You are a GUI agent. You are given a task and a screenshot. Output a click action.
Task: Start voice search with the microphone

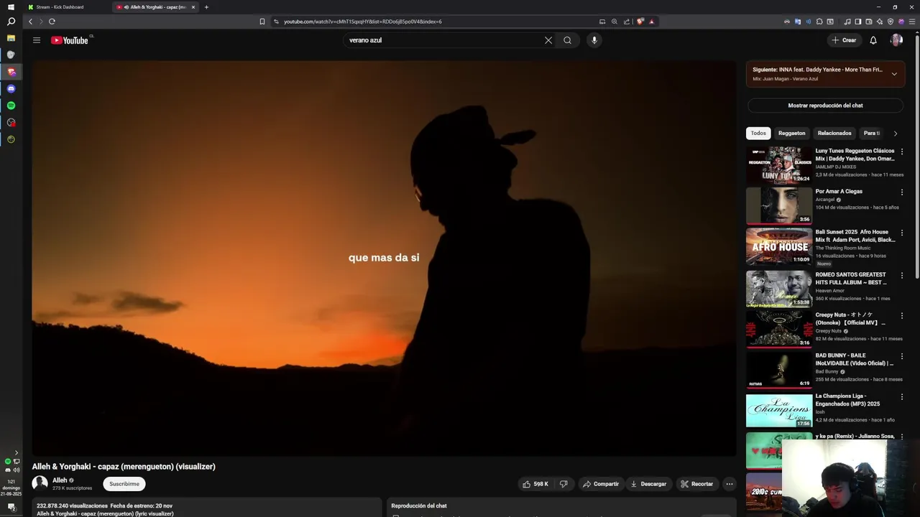coord(594,40)
